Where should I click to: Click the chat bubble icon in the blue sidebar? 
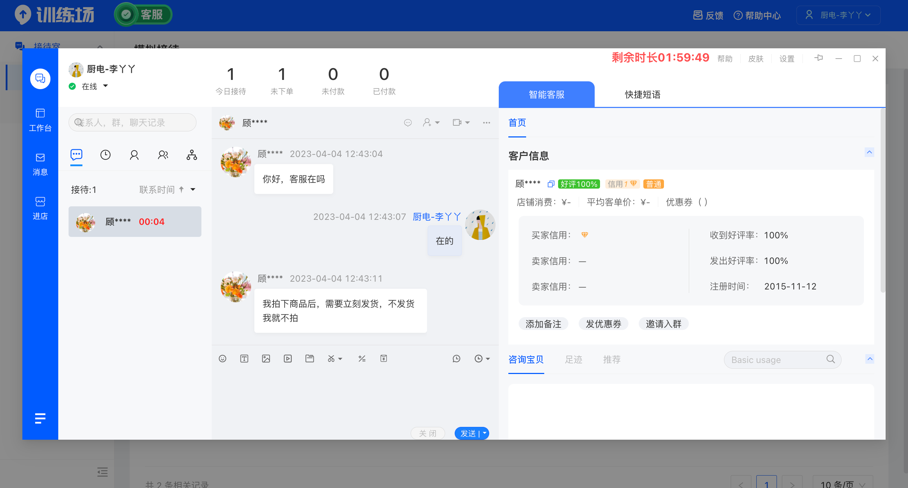40,78
